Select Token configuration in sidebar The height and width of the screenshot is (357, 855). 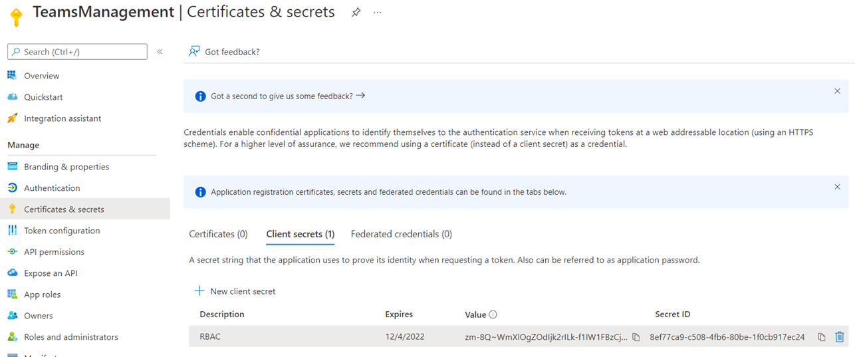(62, 231)
